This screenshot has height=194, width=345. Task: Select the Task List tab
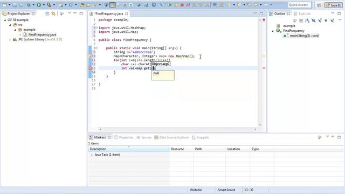pos(302,13)
